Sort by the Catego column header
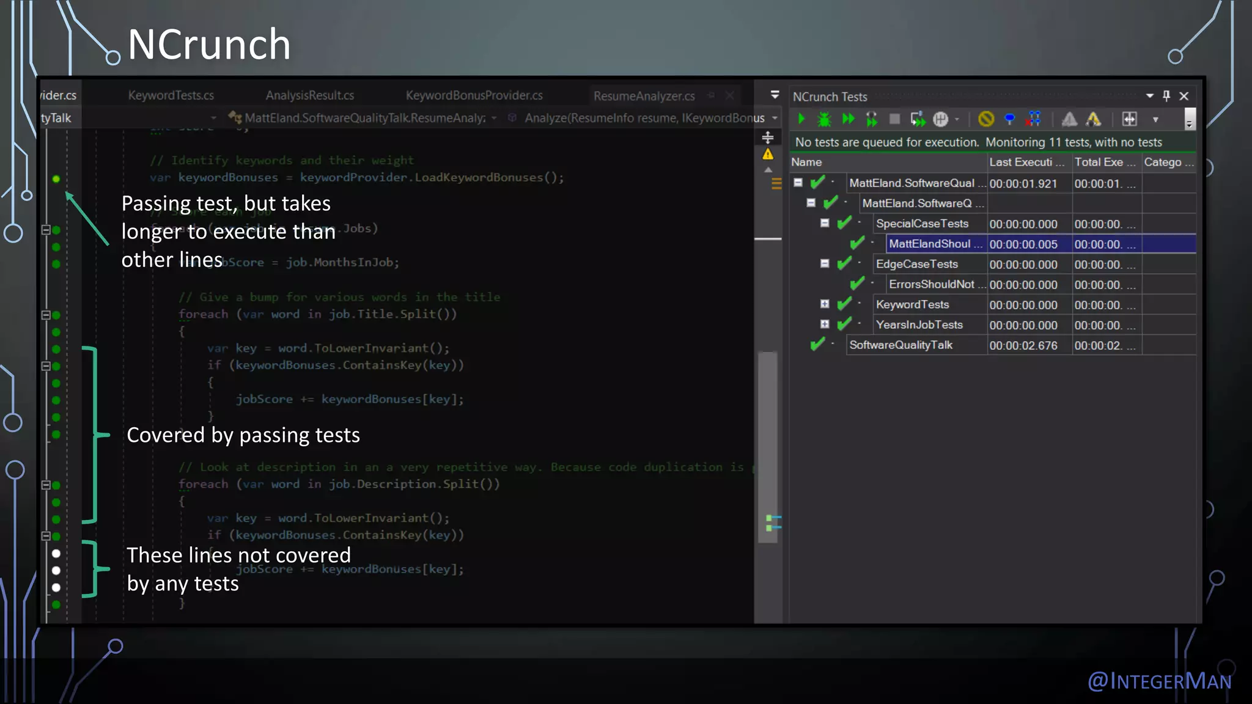Image resolution: width=1252 pixels, height=704 pixels. click(1168, 162)
